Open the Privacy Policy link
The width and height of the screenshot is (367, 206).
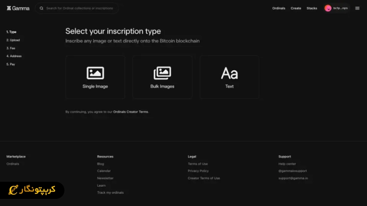[198, 171]
